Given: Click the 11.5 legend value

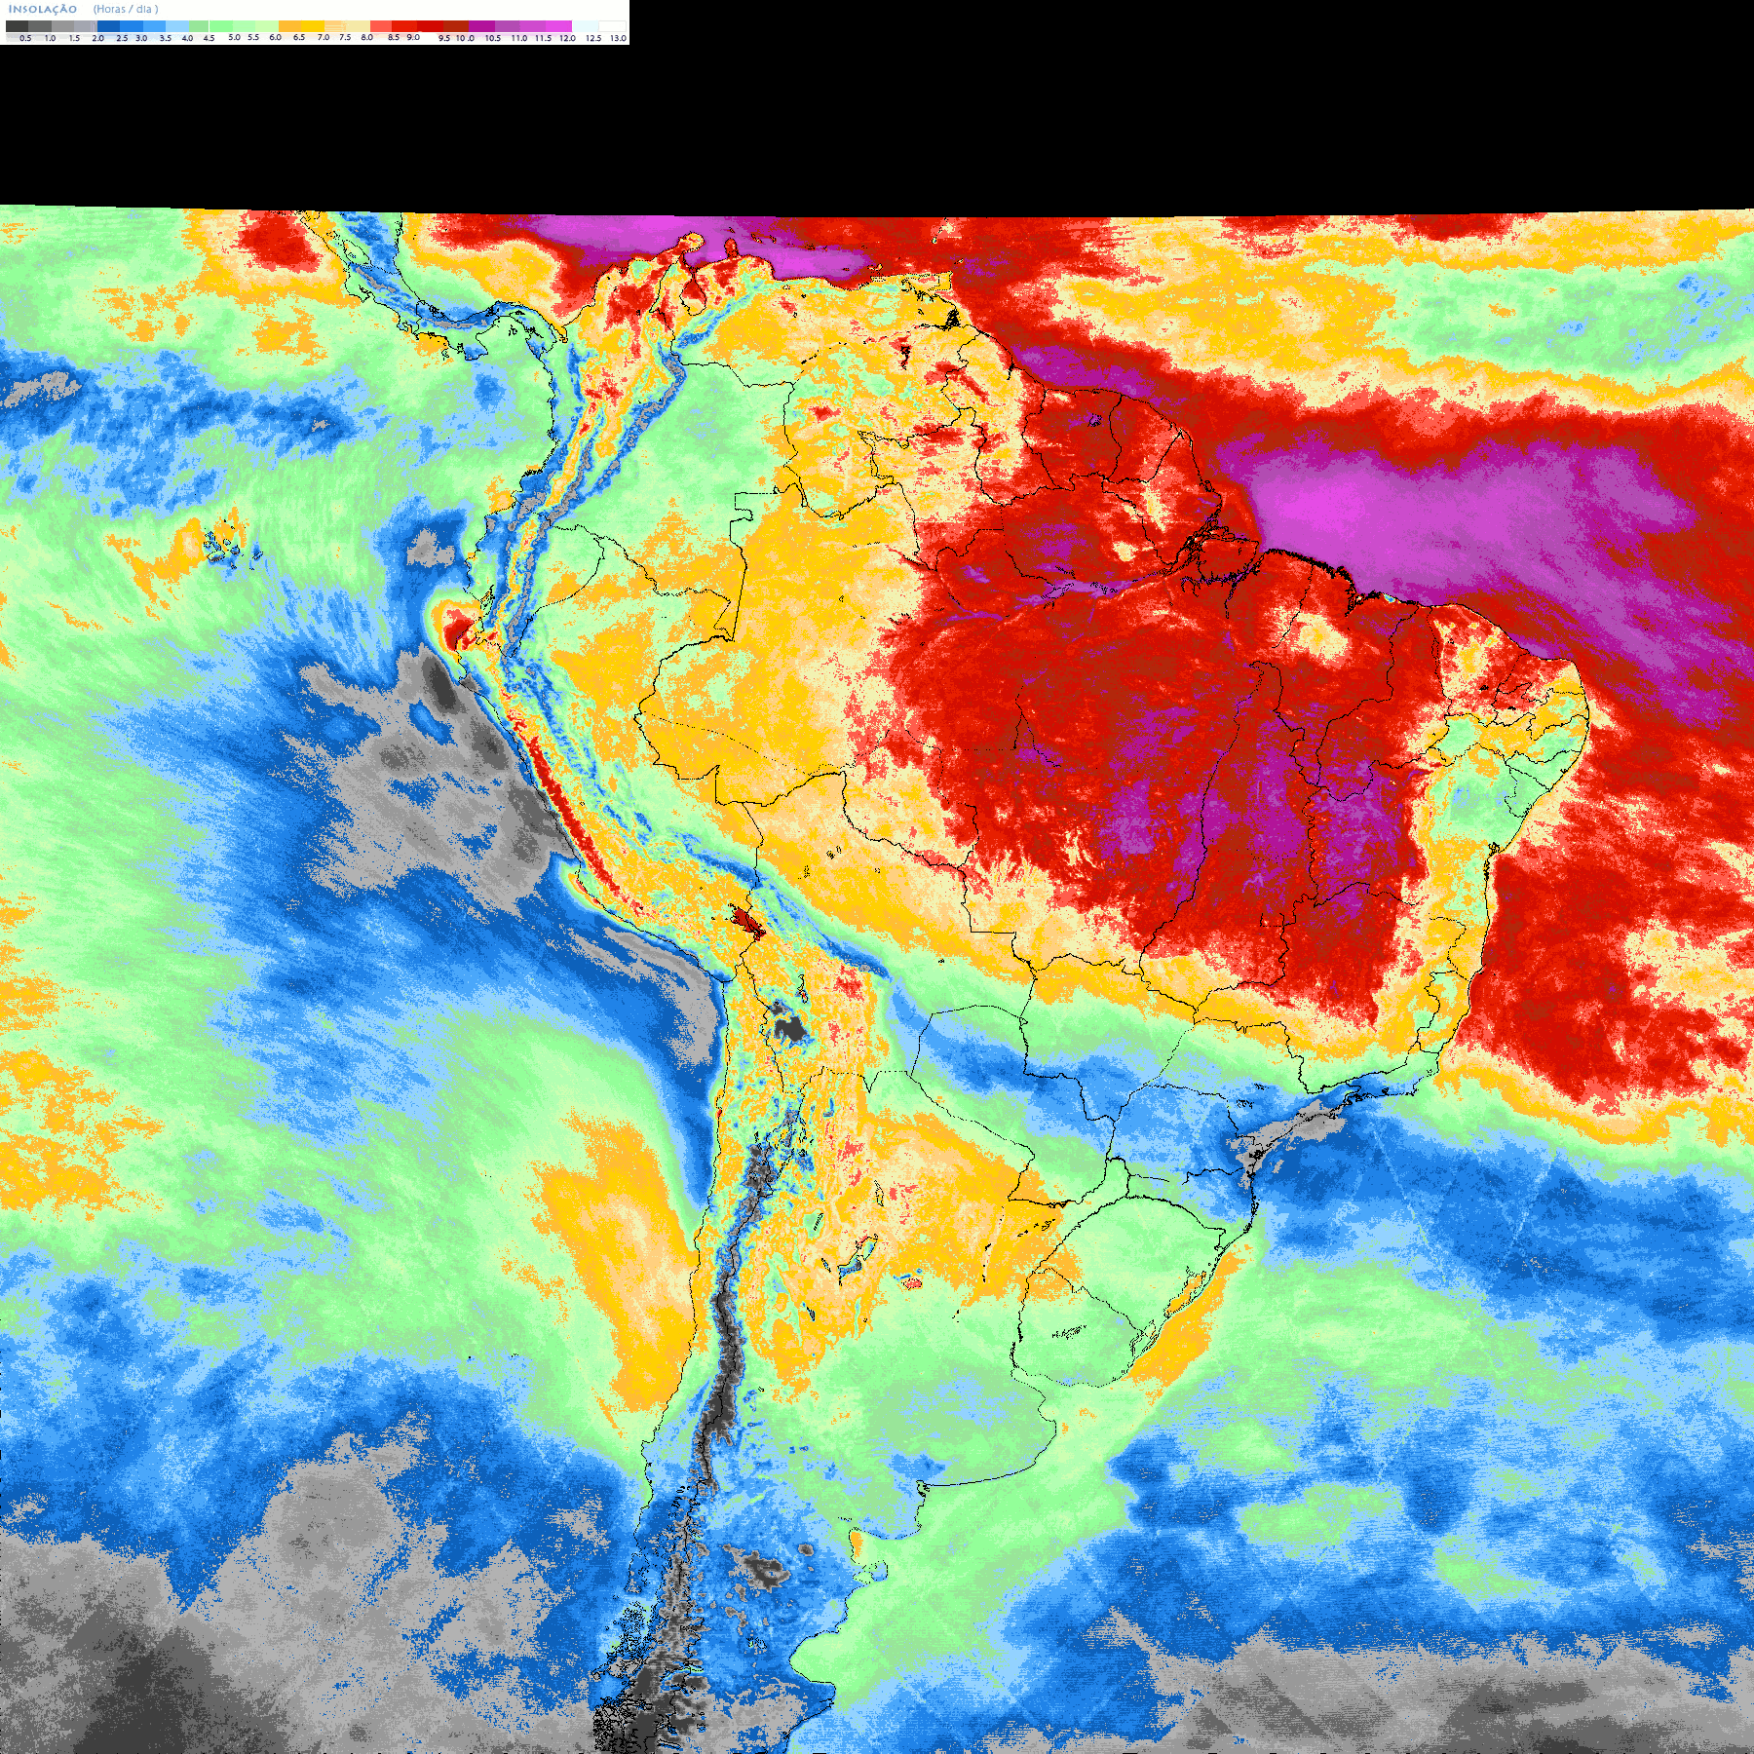Looking at the screenshot, I should (x=543, y=38).
